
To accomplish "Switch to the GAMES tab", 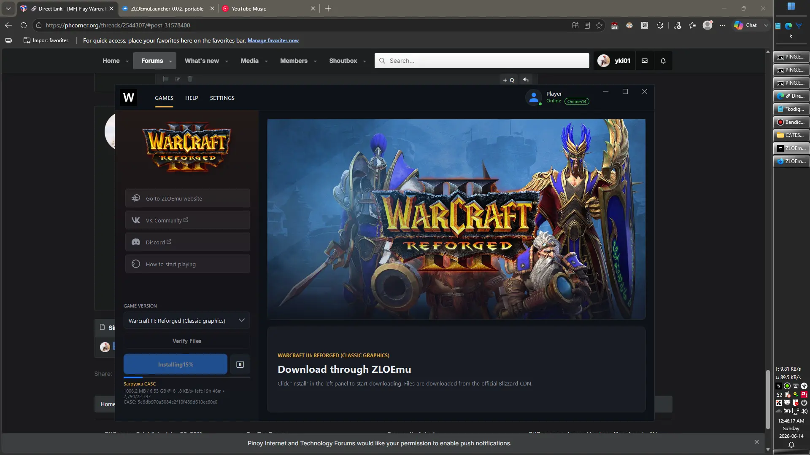I will point(164,98).
